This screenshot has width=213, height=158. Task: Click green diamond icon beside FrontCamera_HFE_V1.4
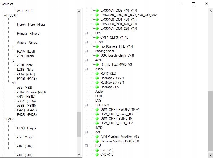[x=97, y=46]
